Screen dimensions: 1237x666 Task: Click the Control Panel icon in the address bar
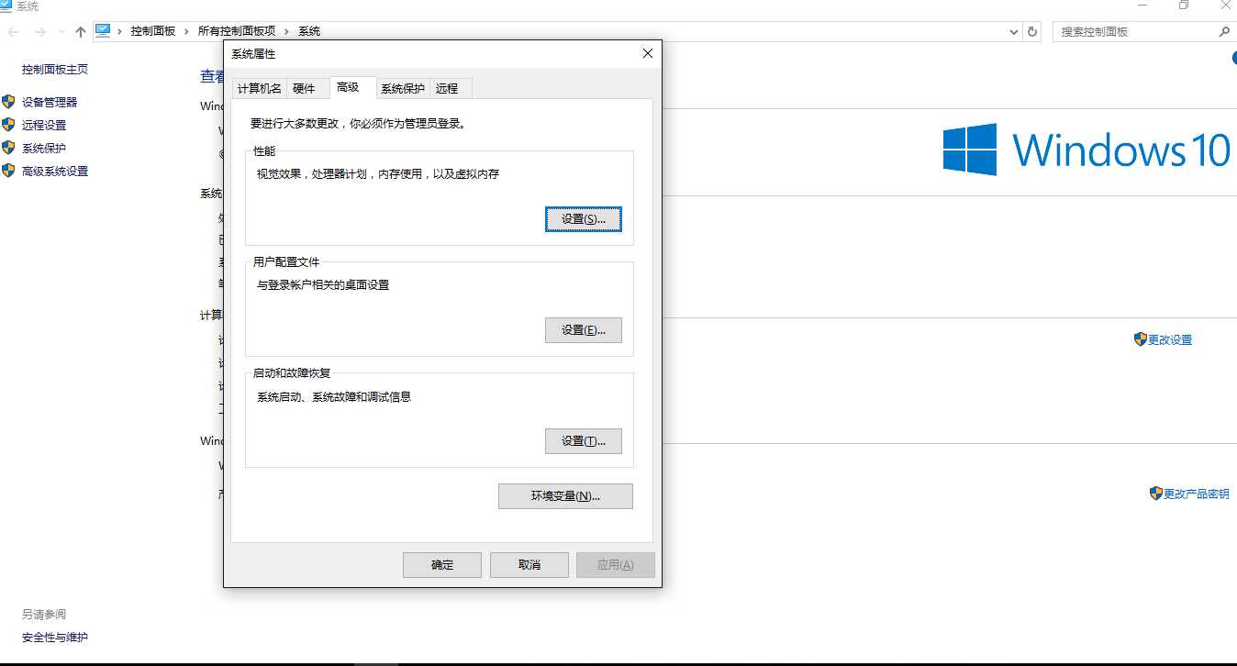pyautogui.click(x=105, y=30)
